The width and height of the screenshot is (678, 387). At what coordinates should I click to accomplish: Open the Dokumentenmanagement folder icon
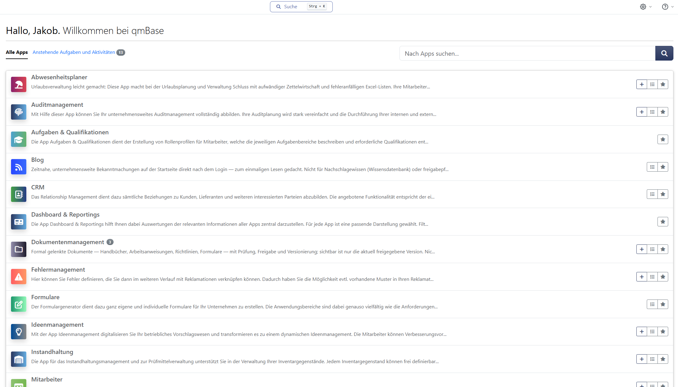pyautogui.click(x=19, y=249)
